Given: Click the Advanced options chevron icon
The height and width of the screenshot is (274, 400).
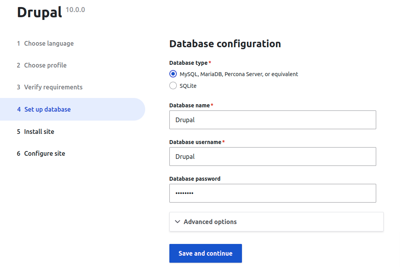Looking at the screenshot, I should click(178, 222).
